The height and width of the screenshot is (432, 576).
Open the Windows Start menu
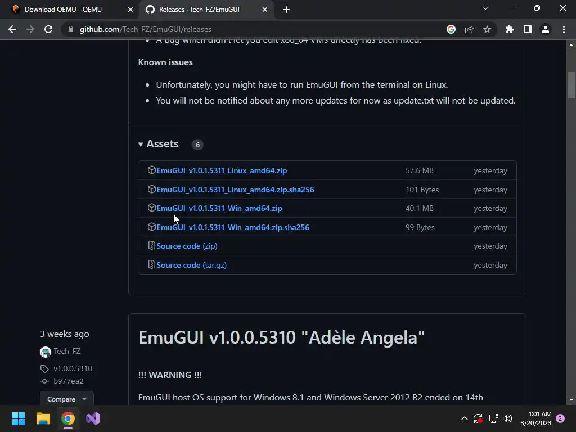tap(18, 418)
